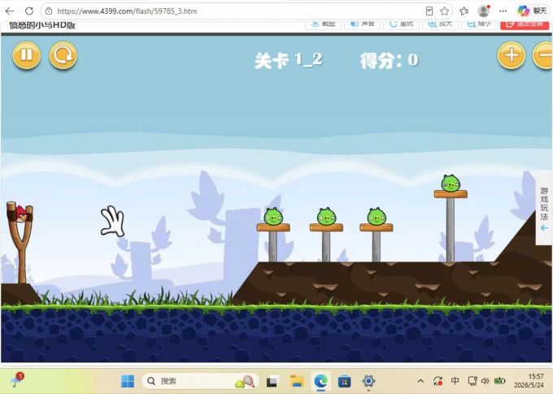This screenshot has height=394, width=553.
Task: Switch the 中 input method indicator
Action: tap(455, 381)
